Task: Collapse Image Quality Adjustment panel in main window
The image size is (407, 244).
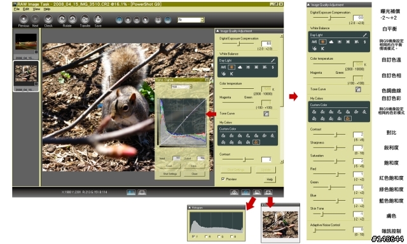Action: coord(217,31)
